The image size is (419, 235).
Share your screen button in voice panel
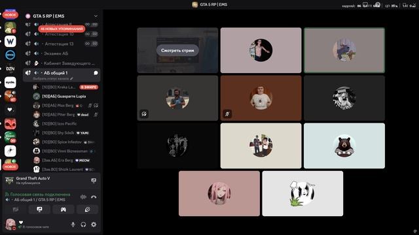(x=39, y=210)
